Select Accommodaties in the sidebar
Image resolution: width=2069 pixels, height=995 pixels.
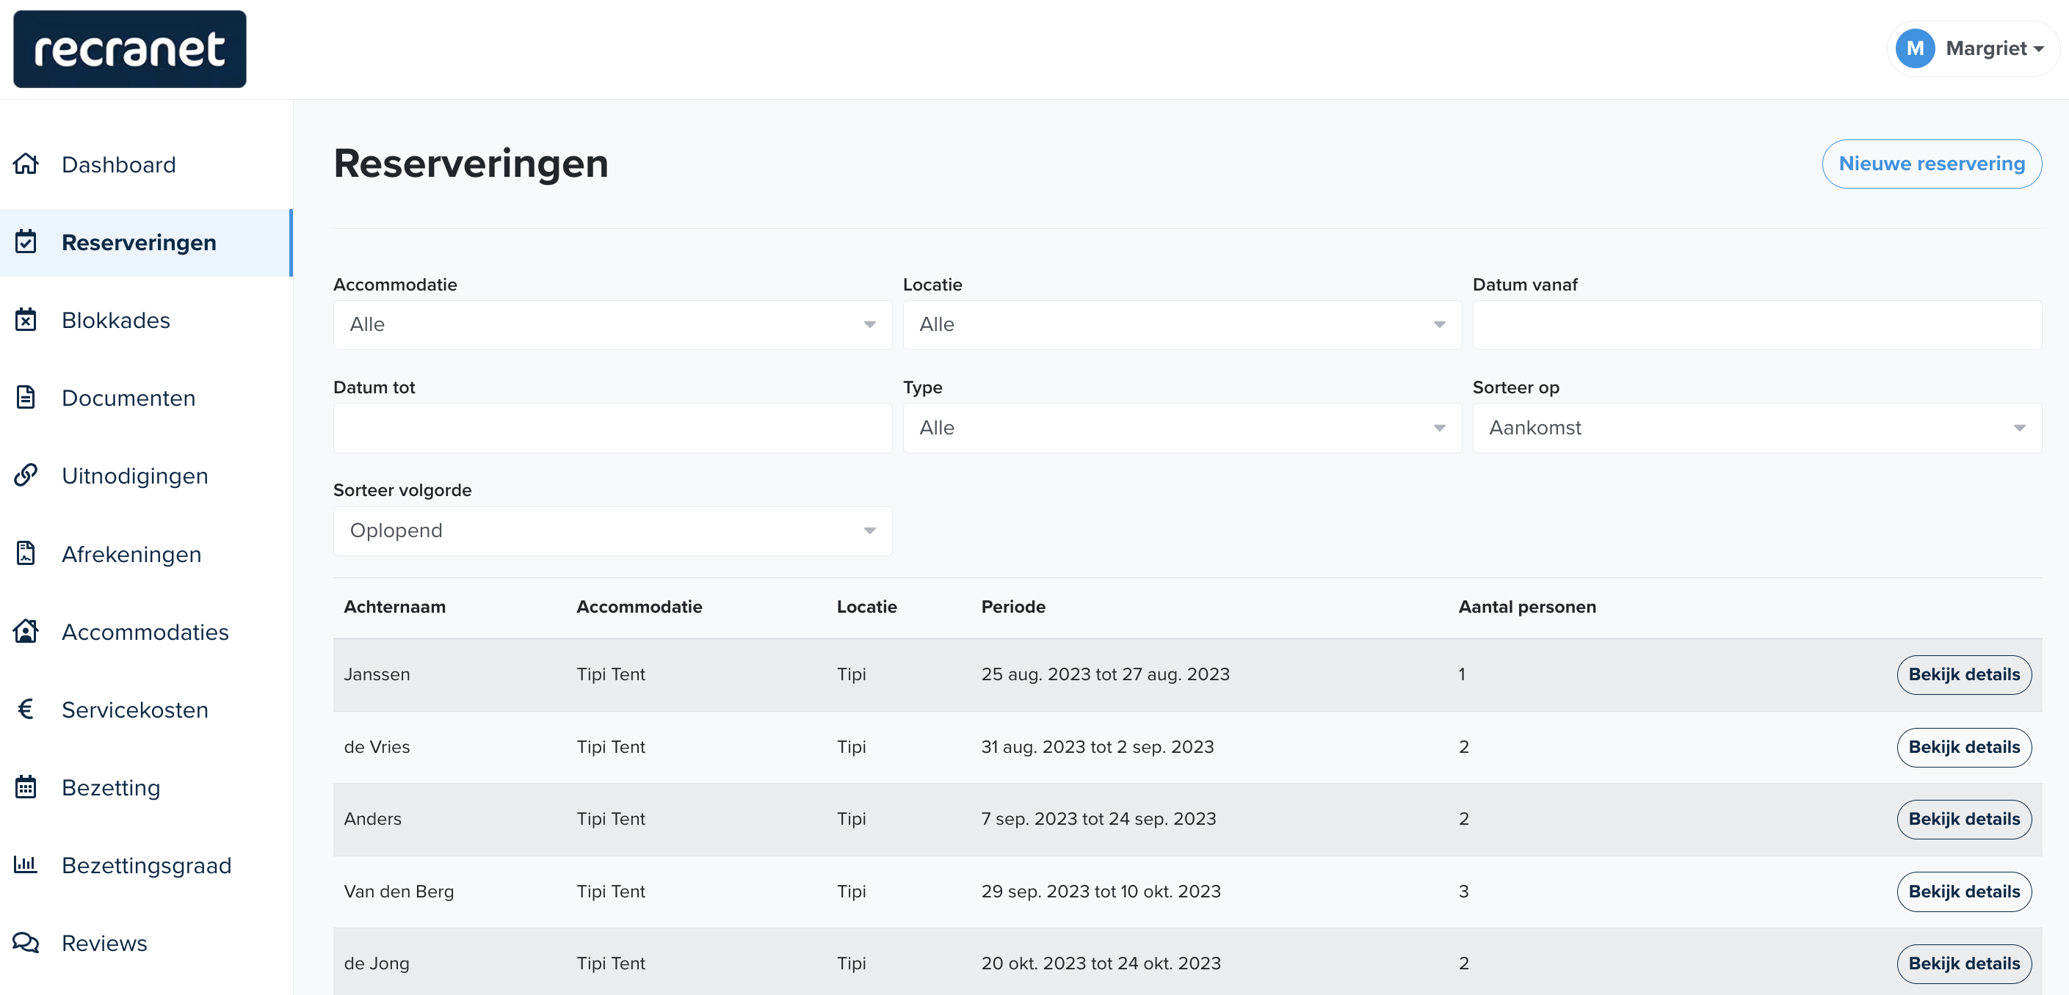[146, 632]
